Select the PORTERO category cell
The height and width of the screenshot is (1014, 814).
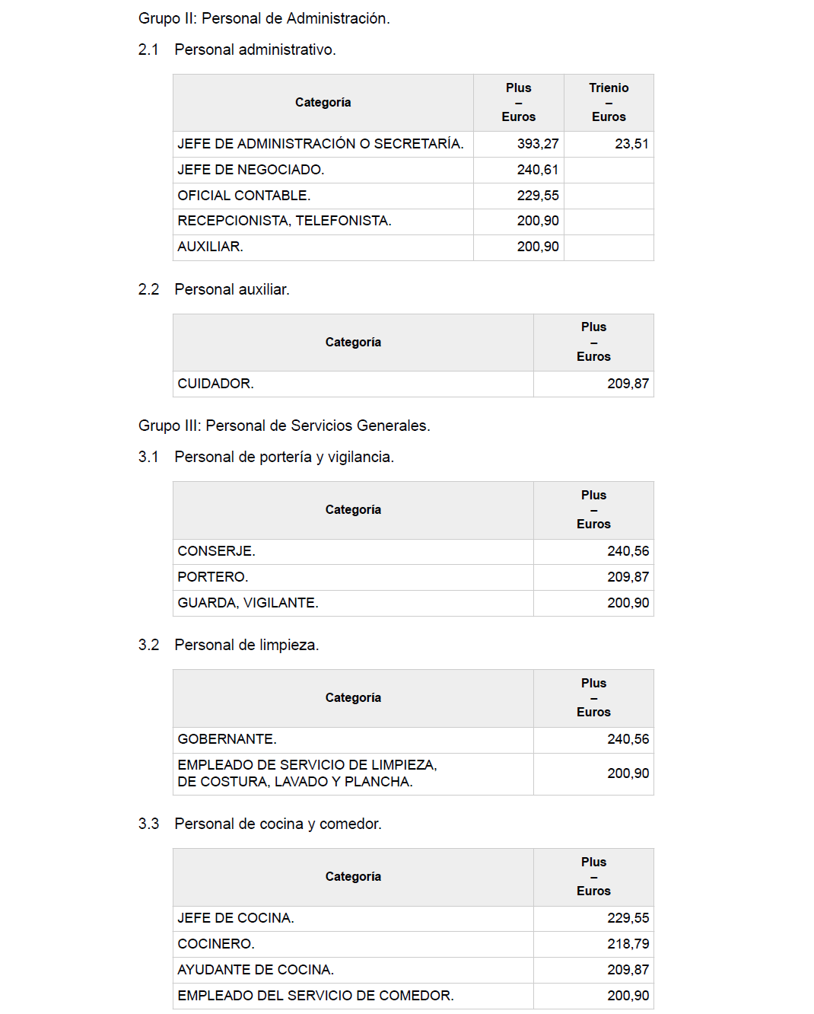[213, 577]
